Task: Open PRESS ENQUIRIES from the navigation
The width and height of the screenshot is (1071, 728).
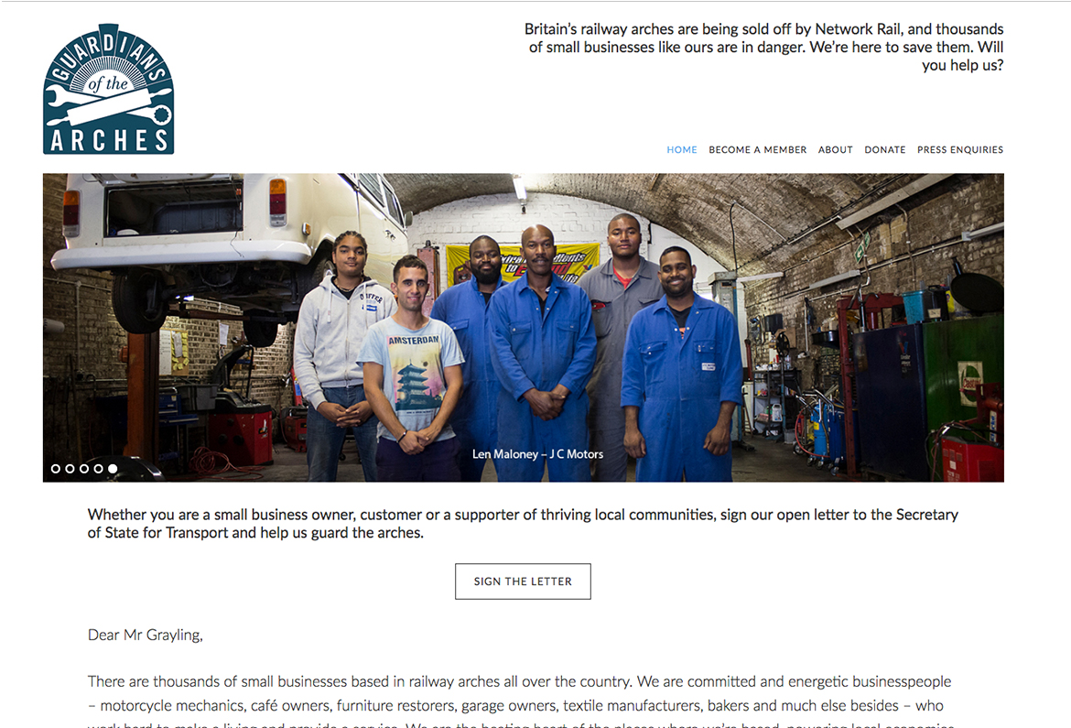Action: [x=960, y=149]
